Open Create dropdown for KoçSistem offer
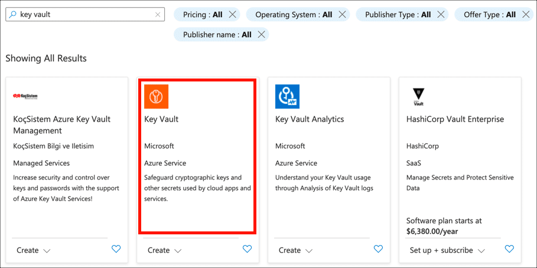The image size is (537, 268). pyautogui.click(x=33, y=250)
